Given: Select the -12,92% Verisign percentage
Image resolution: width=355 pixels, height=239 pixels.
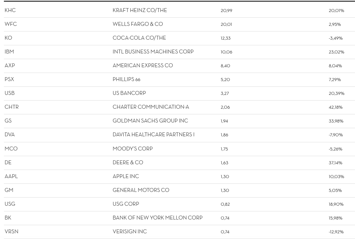Looking at the screenshot, I should [336, 232].
